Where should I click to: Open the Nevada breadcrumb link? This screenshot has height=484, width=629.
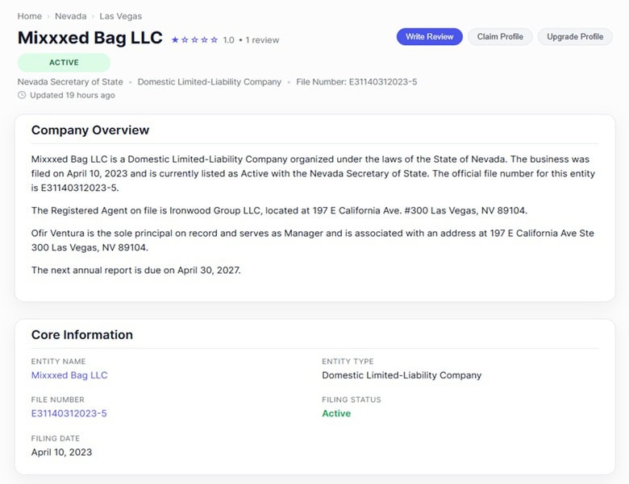click(x=71, y=16)
